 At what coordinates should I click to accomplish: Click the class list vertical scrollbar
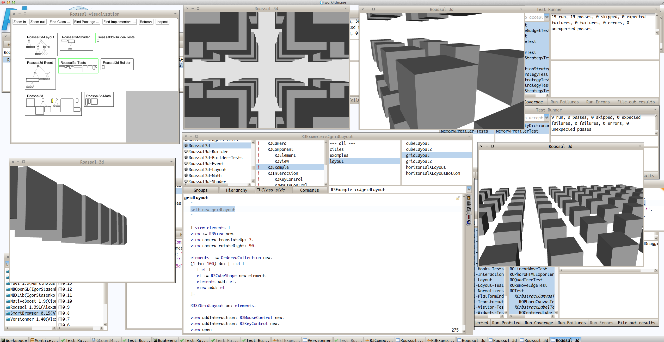click(x=325, y=163)
